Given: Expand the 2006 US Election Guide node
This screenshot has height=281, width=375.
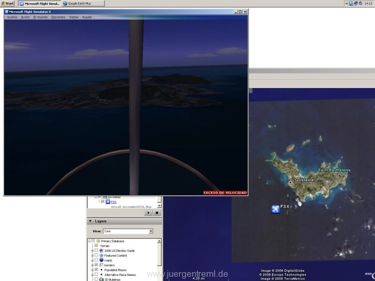Looking at the screenshot, I should coord(92,251).
